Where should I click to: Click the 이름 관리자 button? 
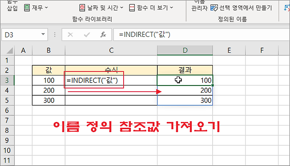point(199,5)
